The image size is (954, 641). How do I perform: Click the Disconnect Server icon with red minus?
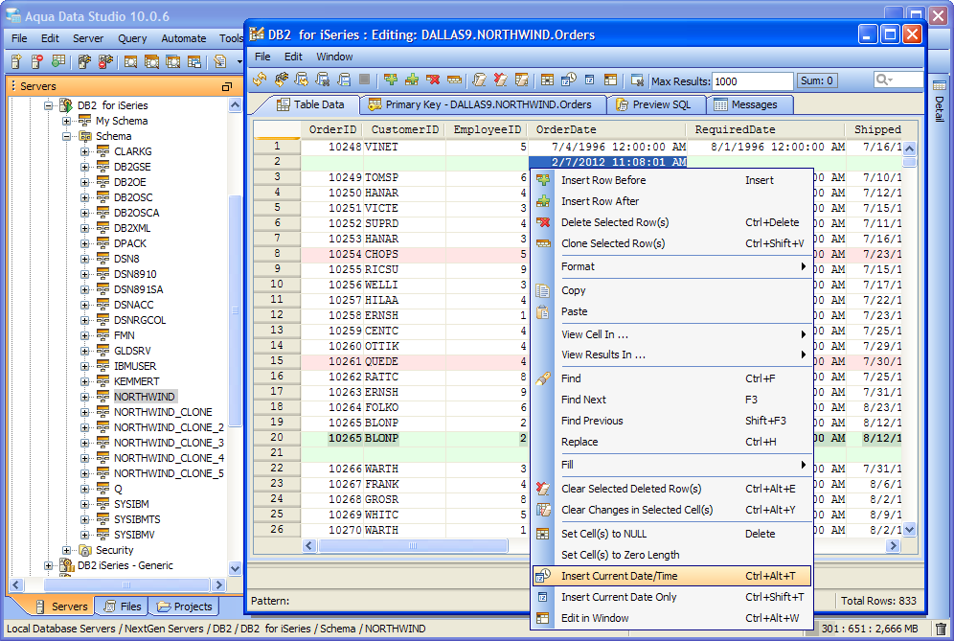pos(105,61)
